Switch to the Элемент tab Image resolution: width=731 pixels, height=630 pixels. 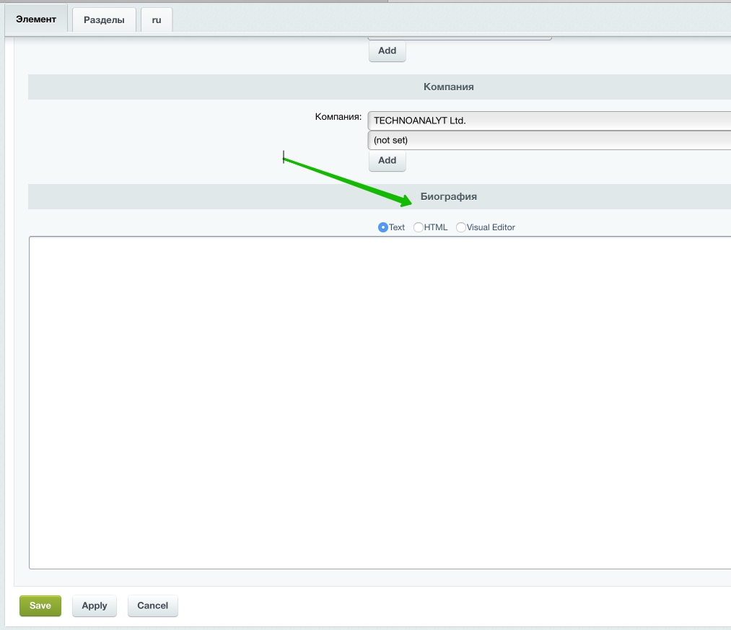pos(36,19)
